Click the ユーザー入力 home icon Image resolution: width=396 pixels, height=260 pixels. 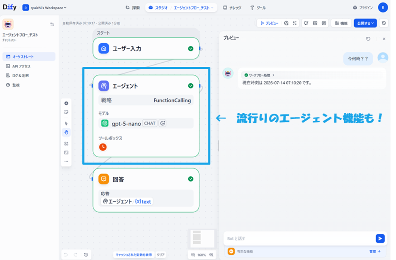tap(104, 49)
